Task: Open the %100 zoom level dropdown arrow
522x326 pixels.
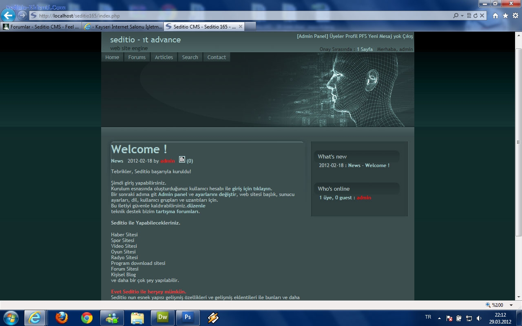Action: click(x=511, y=305)
